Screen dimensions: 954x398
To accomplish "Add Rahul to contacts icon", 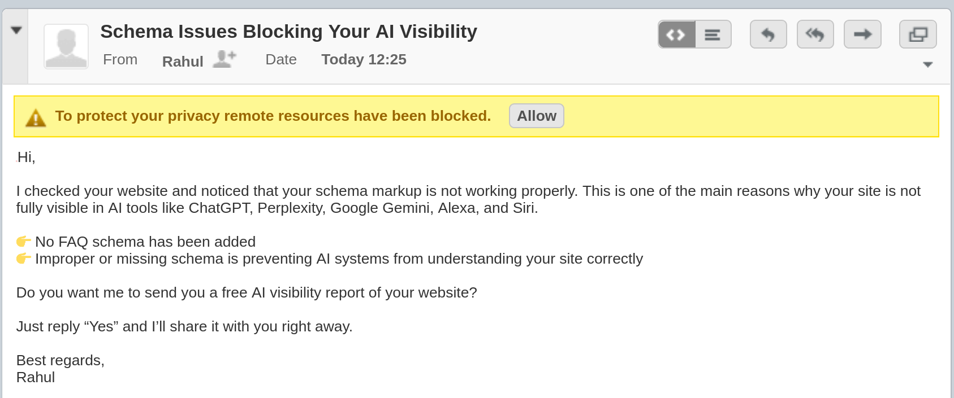I will point(224,59).
